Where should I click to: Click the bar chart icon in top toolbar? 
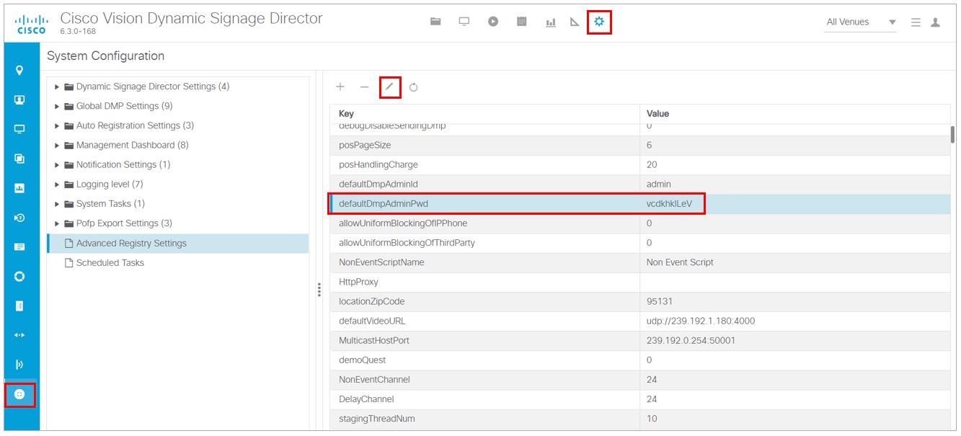pyautogui.click(x=551, y=22)
